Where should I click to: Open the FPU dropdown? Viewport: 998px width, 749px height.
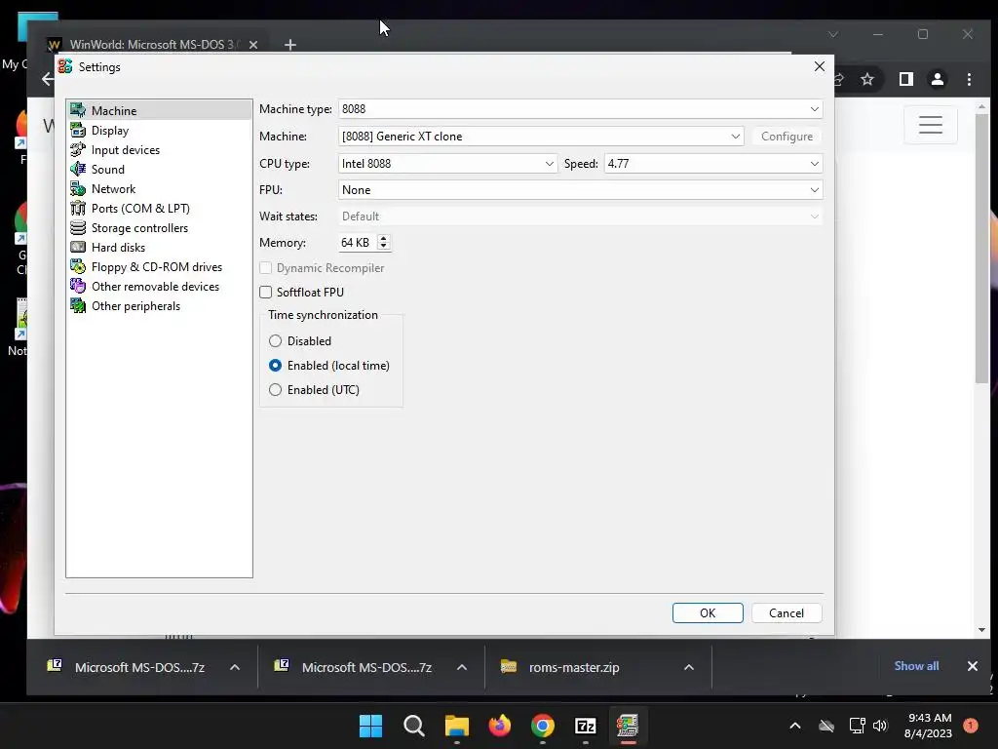click(x=581, y=190)
